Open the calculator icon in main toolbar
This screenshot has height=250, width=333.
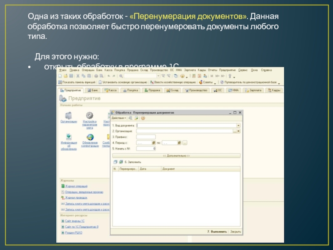click(x=194, y=76)
